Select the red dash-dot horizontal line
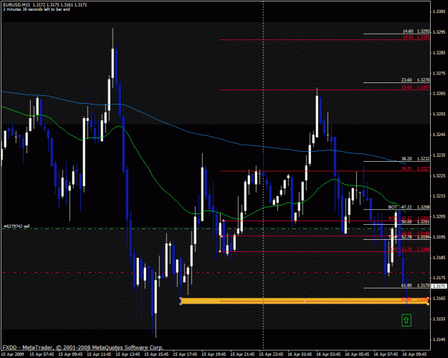Image resolution: width=448 pixels, height=358 pixels. (x=215, y=273)
